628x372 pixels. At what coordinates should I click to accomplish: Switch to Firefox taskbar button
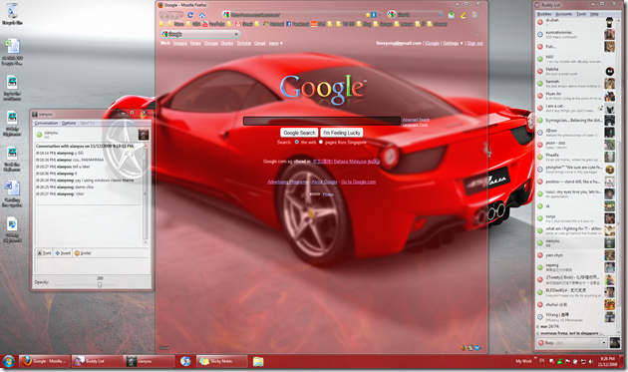click(x=45, y=361)
